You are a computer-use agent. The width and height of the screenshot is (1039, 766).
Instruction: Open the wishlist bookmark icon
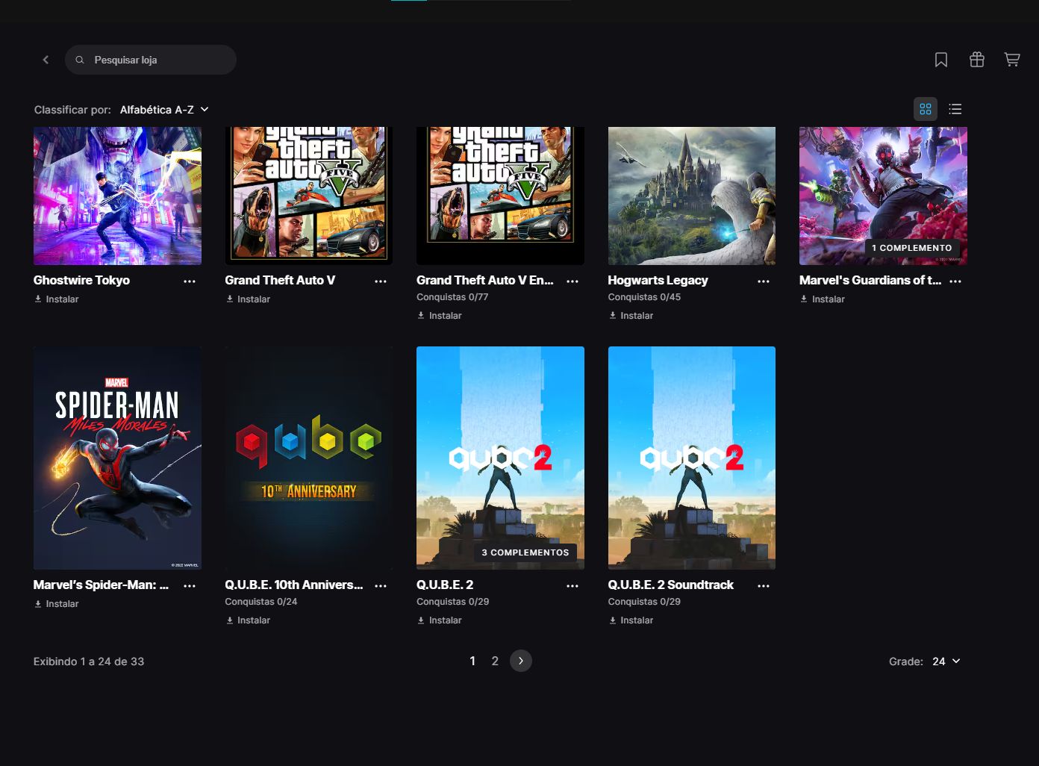pyautogui.click(x=941, y=60)
